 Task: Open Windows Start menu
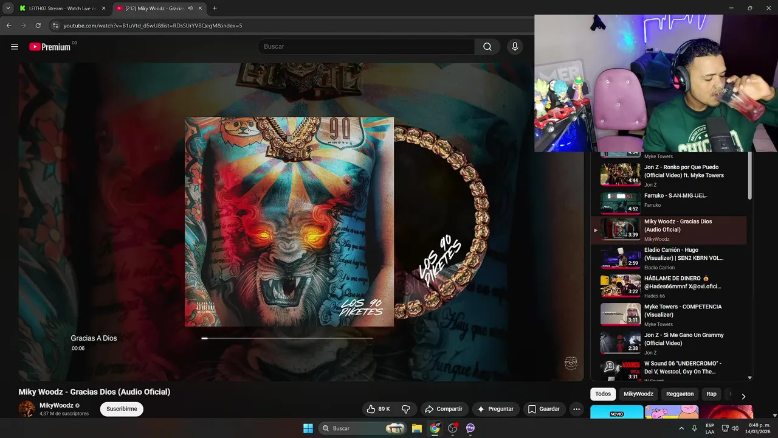308,428
